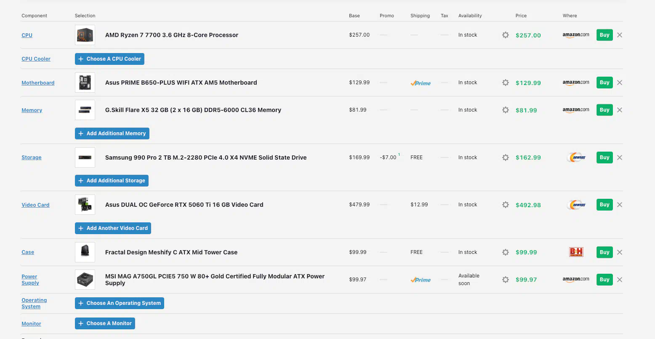Open the MSI MAG A750GL thumbnail image

pyautogui.click(x=85, y=280)
